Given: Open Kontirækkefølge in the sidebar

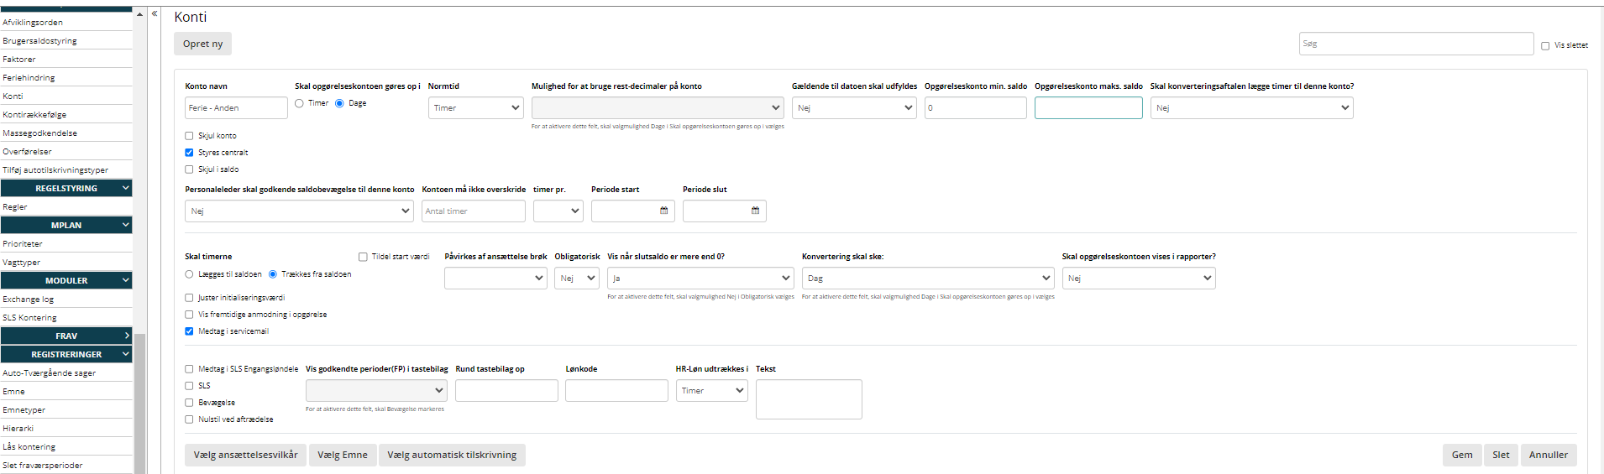Looking at the screenshot, I should click(x=34, y=115).
